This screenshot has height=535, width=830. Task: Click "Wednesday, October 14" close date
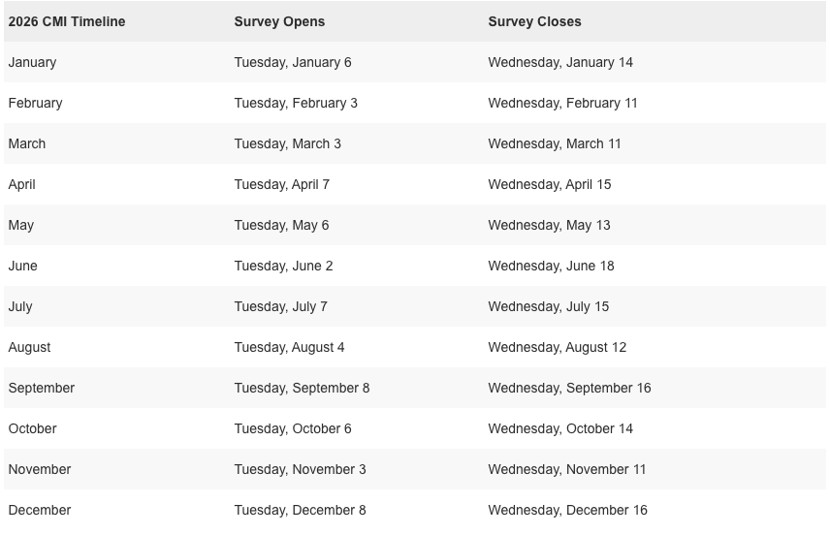[560, 428]
